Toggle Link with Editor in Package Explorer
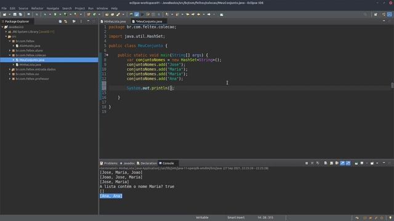This screenshot has width=394, height=221. [x=66, y=21]
